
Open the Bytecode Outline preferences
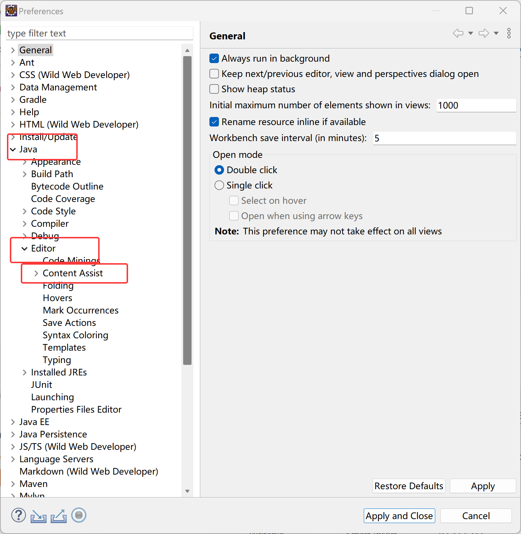tap(67, 187)
